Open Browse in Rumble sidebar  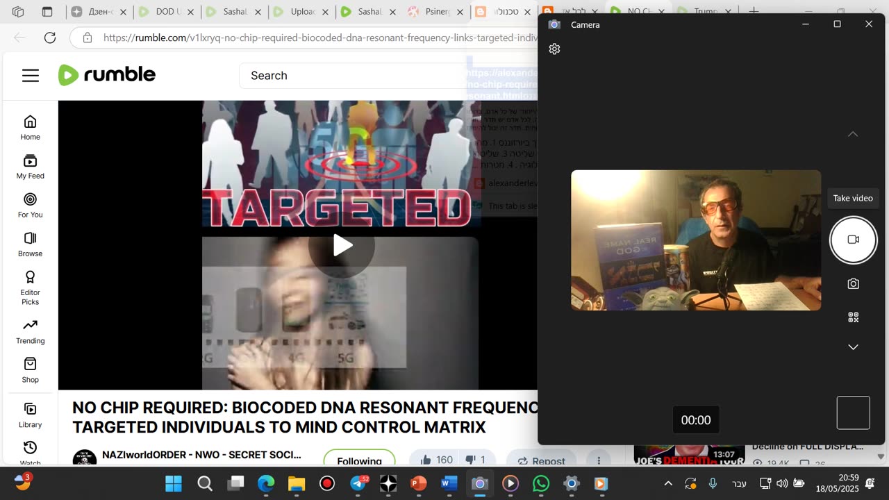tap(30, 244)
